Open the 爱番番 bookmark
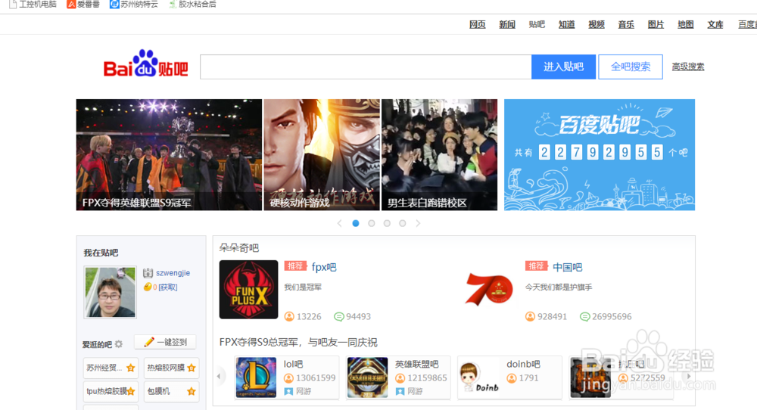Image resolution: width=757 pixels, height=410 pixels. tap(83, 5)
